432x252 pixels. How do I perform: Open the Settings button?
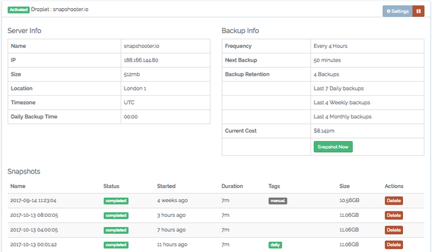pyautogui.click(x=398, y=11)
